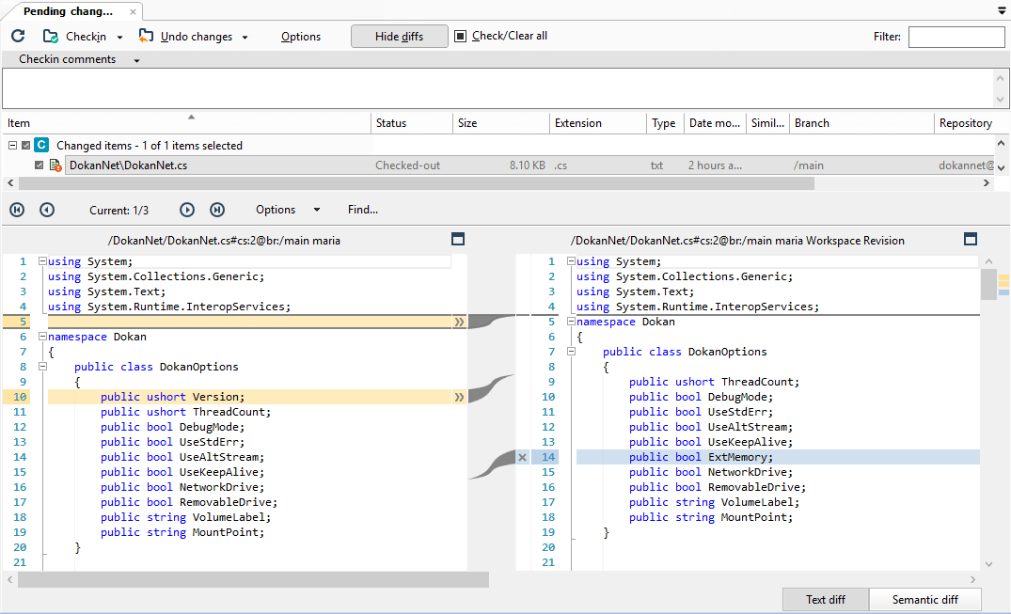The image size is (1011, 614).
Task: Open the diff Options dropdown
Action: 288,210
